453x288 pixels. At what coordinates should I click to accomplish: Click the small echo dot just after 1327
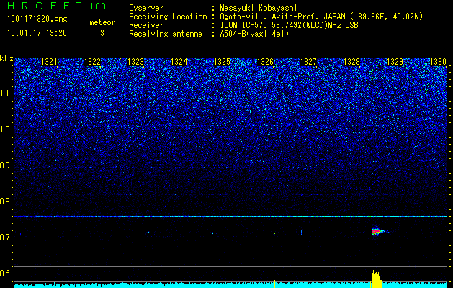(301, 233)
